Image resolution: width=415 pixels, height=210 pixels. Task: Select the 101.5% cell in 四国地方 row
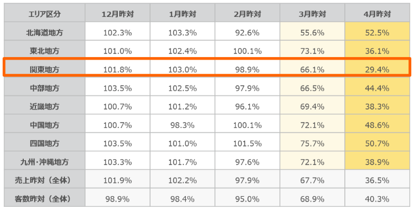(247, 142)
